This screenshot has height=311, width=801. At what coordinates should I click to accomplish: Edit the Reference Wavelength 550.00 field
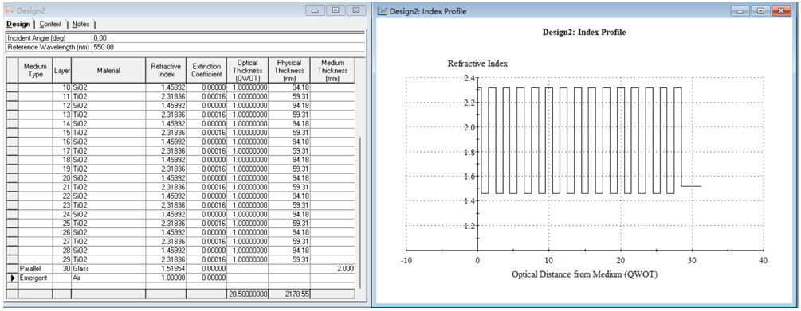click(x=229, y=47)
